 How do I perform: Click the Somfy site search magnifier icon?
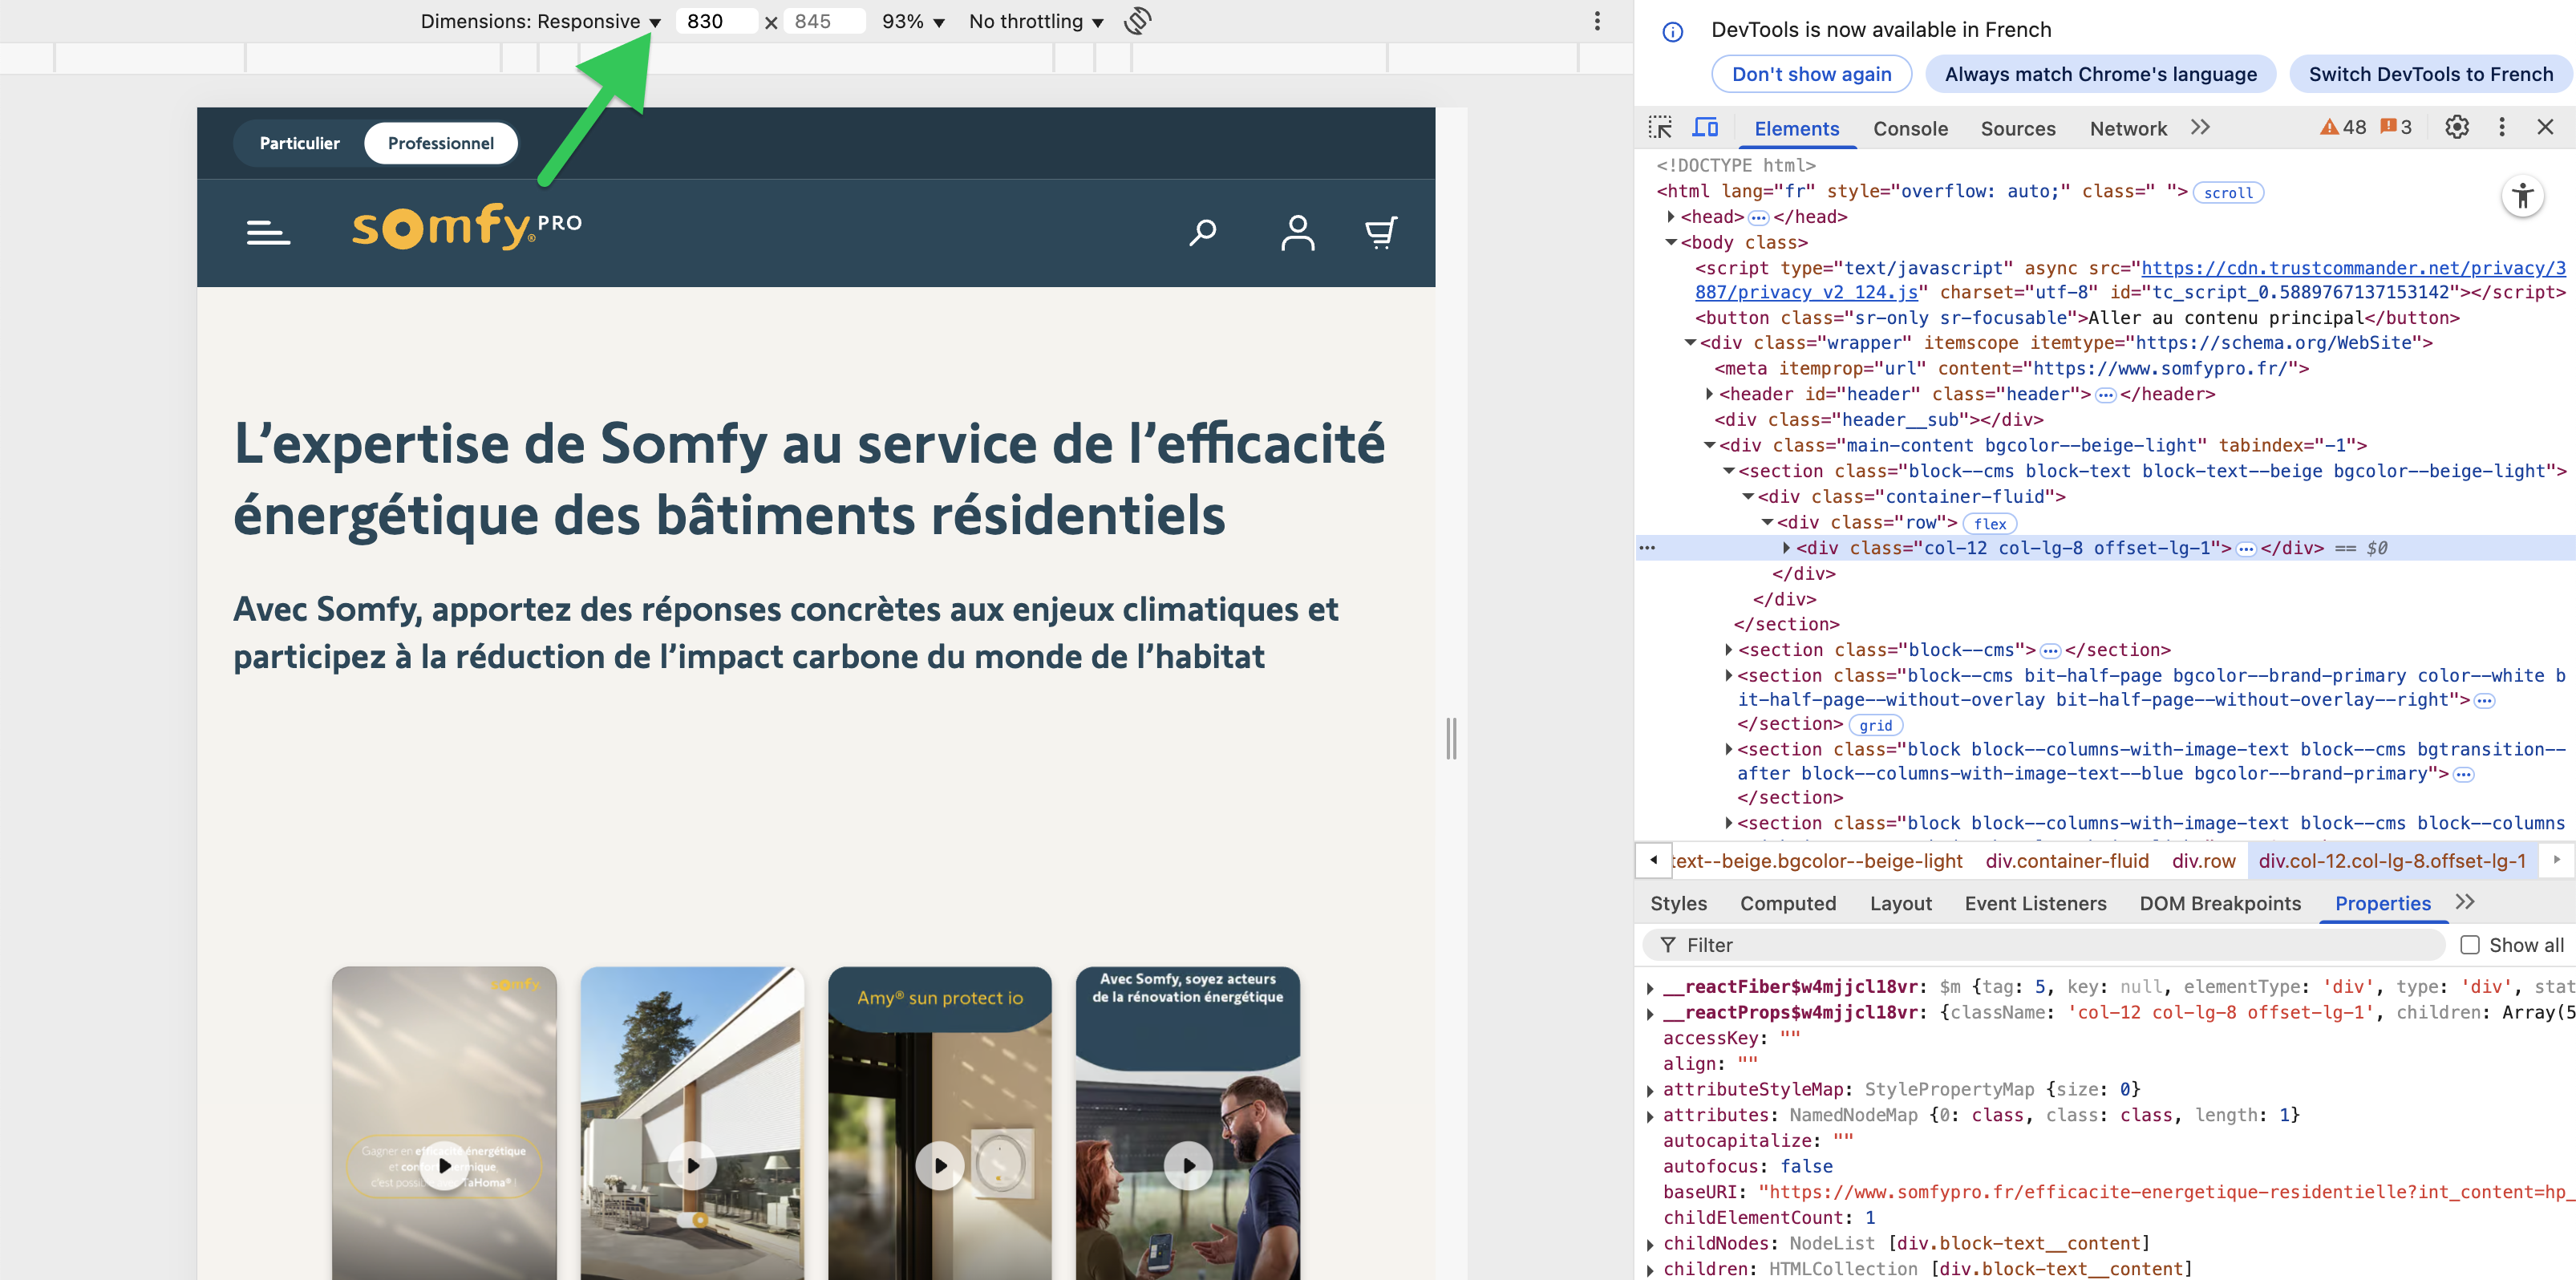[x=1202, y=232]
